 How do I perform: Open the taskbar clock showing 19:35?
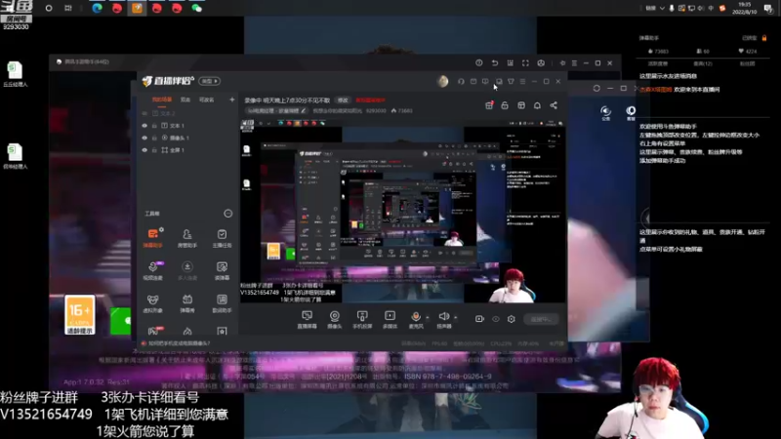(x=745, y=8)
